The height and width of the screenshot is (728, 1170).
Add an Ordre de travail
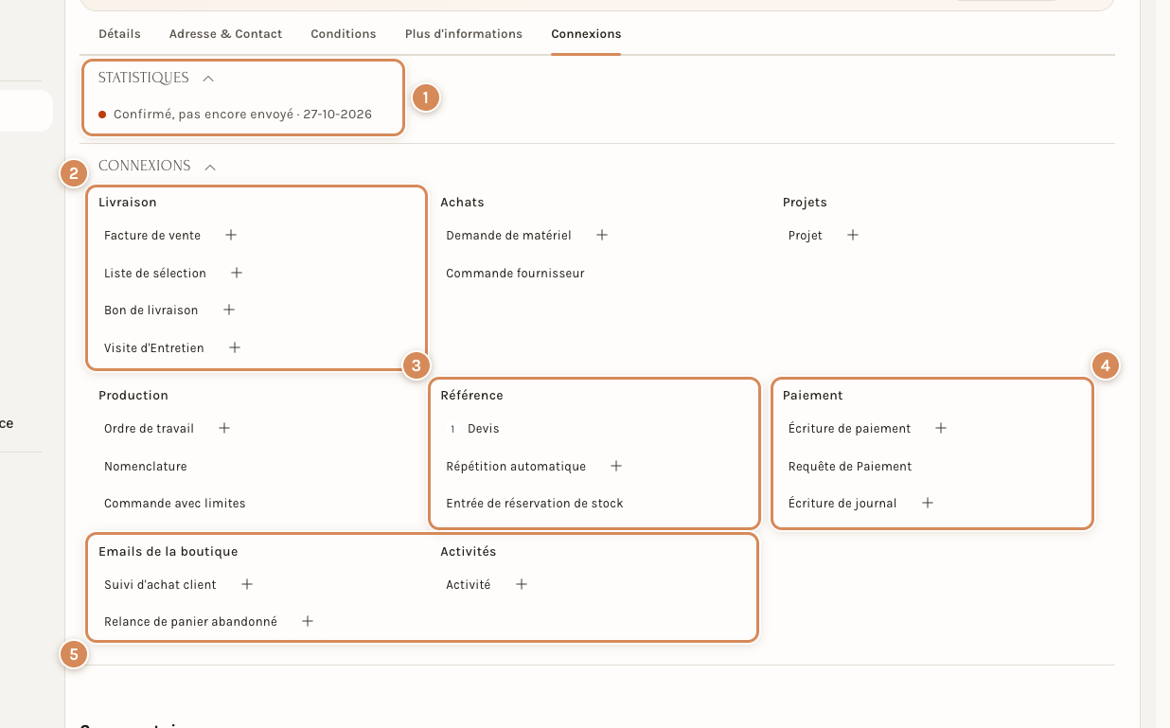(x=224, y=428)
